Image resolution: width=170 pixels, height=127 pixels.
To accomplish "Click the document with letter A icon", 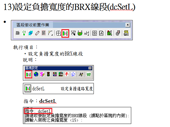I will tap(101, 33).
